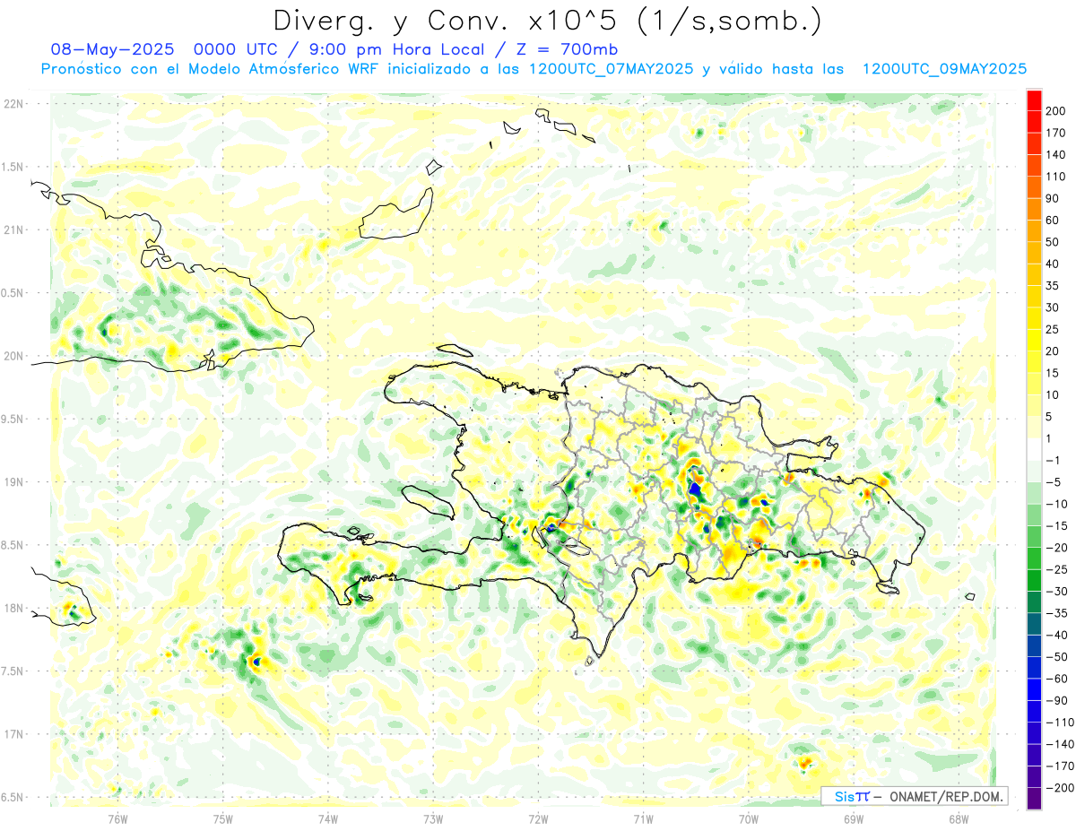The height and width of the screenshot is (831, 1076).
Task: Click the '71W' longitude label
Action: pyautogui.click(x=643, y=819)
